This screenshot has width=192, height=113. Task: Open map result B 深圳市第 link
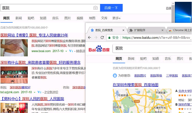pos(185,105)
